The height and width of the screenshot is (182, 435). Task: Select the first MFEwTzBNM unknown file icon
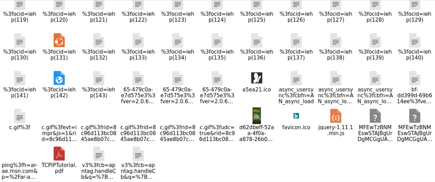(375, 116)
